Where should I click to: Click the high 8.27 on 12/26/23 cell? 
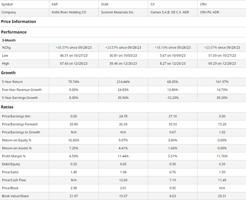(x=173, y=63)
